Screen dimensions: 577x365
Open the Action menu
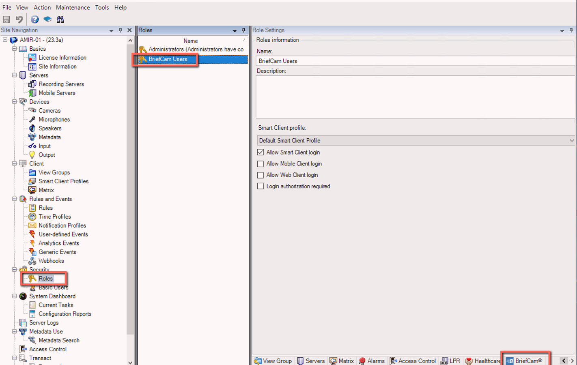[42, 7]
